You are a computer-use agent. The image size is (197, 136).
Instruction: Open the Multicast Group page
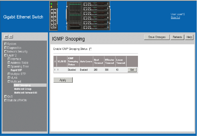click(23, 89)
